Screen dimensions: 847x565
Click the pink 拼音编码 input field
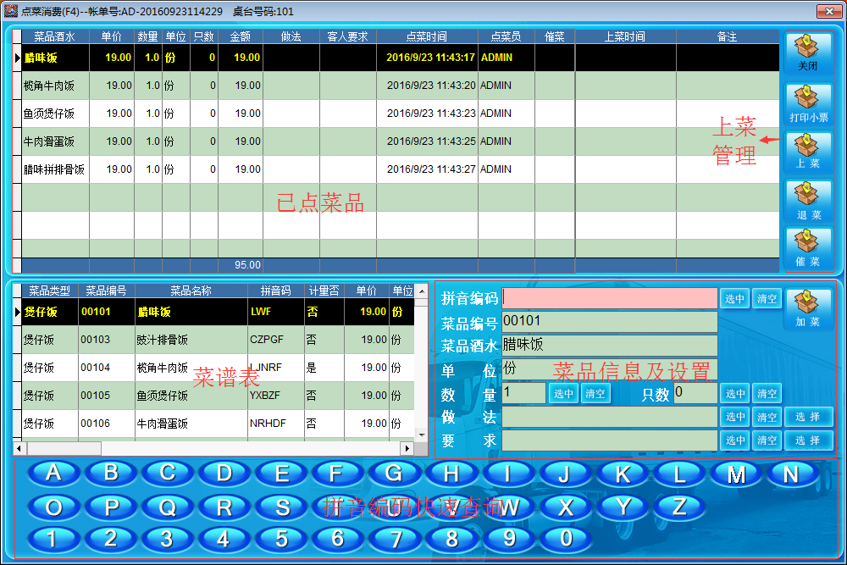click(x=610, y=298)
